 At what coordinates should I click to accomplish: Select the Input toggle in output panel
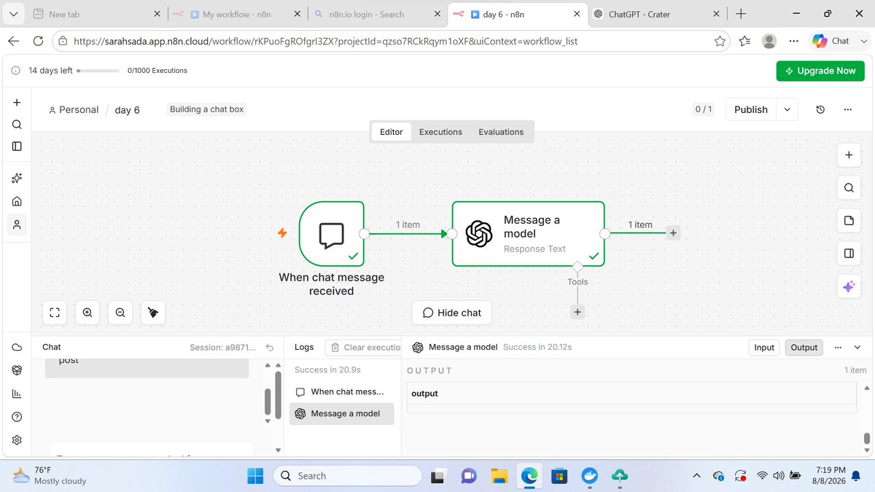(x=764, y=348)
